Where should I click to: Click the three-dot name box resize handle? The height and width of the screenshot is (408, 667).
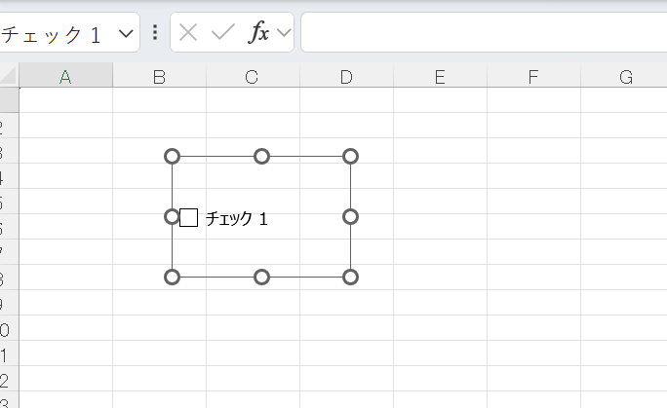155,32
